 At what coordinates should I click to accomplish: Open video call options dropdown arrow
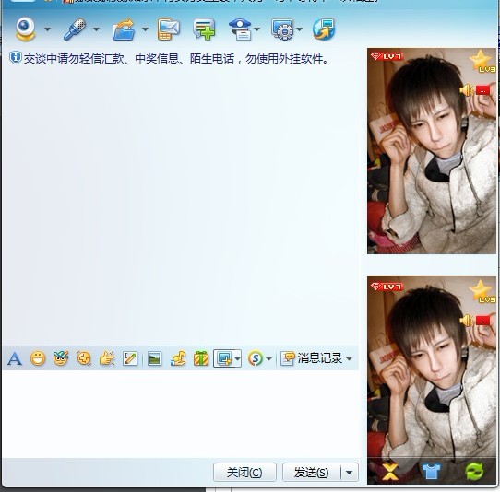[x=47, y=29]
